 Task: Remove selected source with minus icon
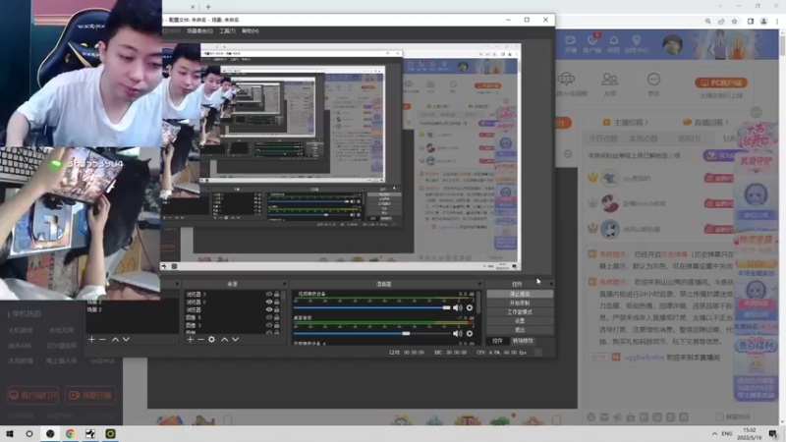coord(200,339)
